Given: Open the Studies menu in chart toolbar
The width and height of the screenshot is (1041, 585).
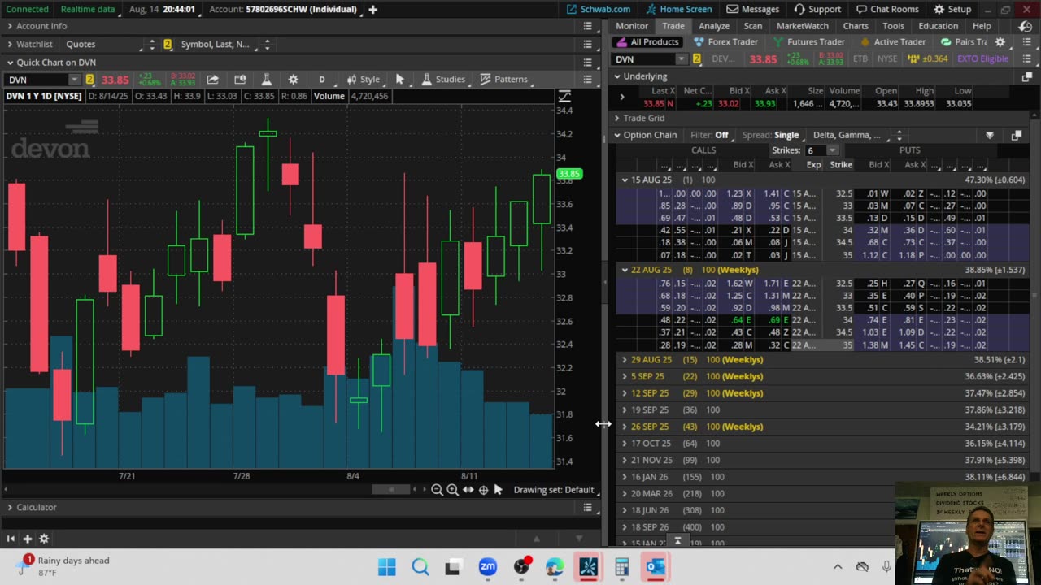Looking at the screenshot, I should (442, 79).
